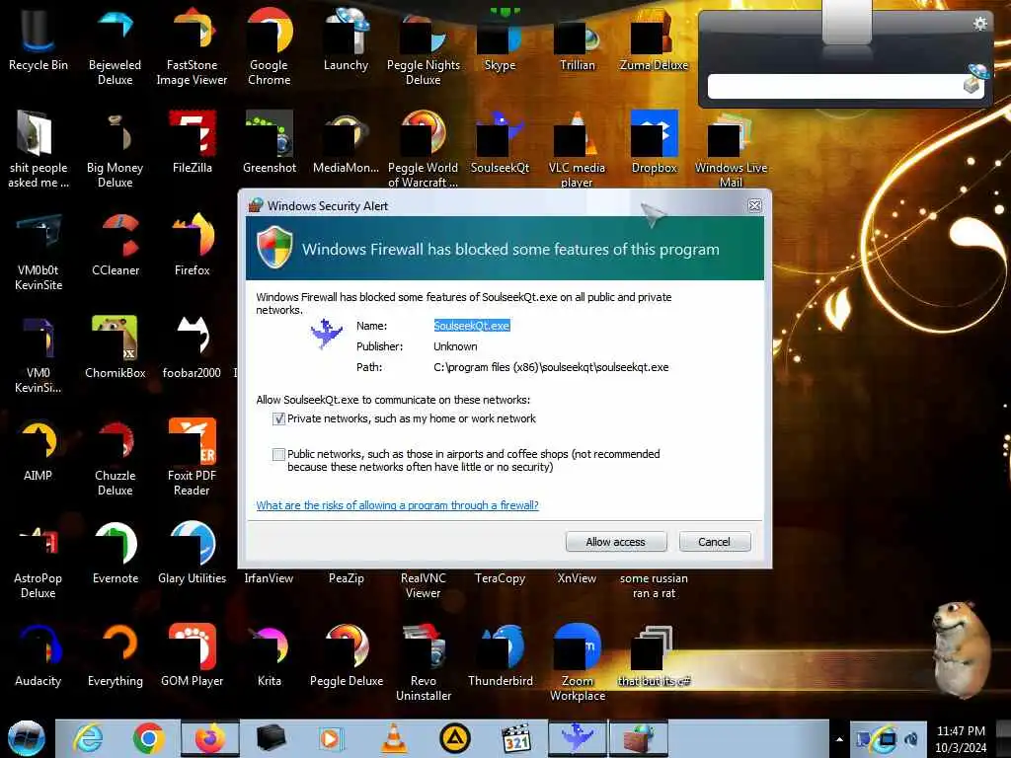Open the Dropbox desktop icon
1011x758 pixels.
click(x=654, y=143)
